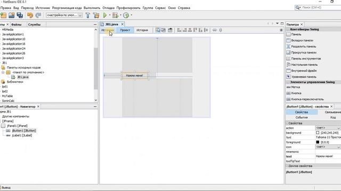
Task: Center vertically alignment icon
Action: [x=206, y=30]
